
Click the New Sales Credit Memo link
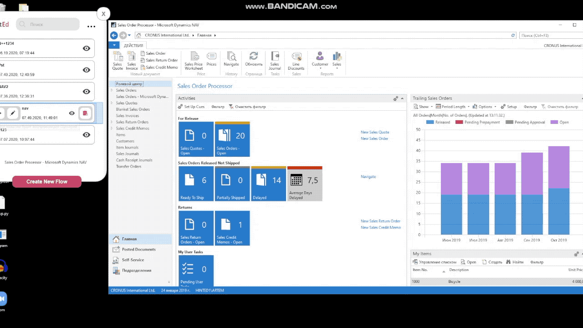[381, 227]
